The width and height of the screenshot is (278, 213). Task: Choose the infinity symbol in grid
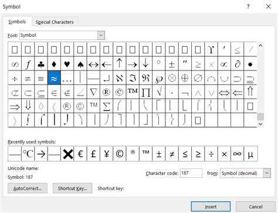15,64
